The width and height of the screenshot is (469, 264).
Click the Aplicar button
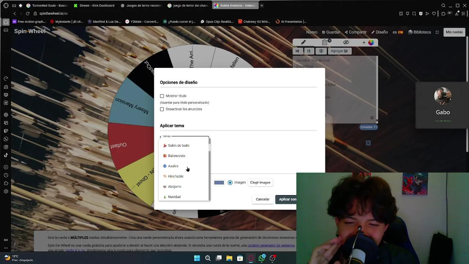coord(286,199)
